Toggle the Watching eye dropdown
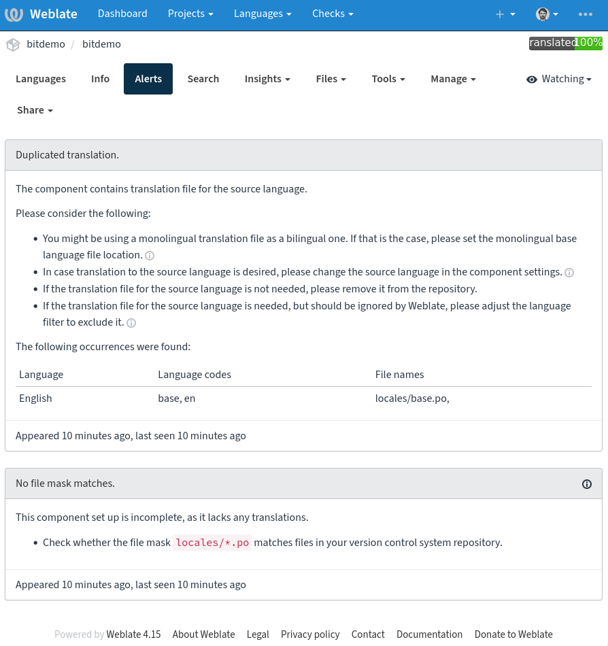The width and height of the screenshot is (608, 646). (x=559, y=79)
